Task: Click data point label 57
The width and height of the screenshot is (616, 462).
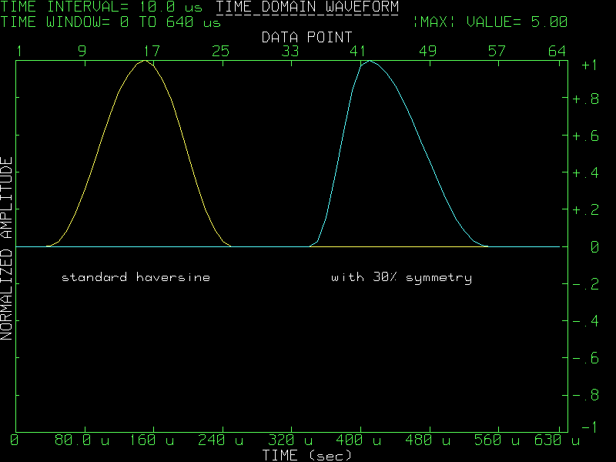Action: pyautogui.click(x=497, y=52)
